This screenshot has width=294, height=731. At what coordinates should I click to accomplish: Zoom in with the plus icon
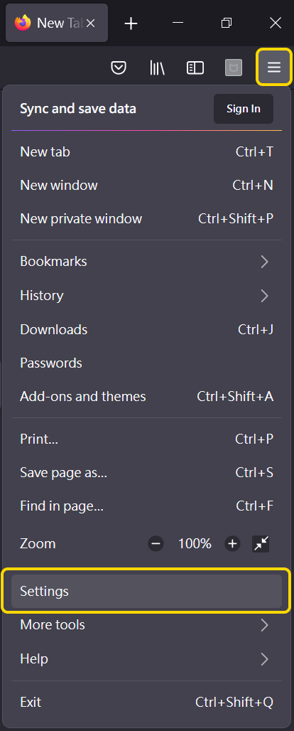tap(232, 543)
